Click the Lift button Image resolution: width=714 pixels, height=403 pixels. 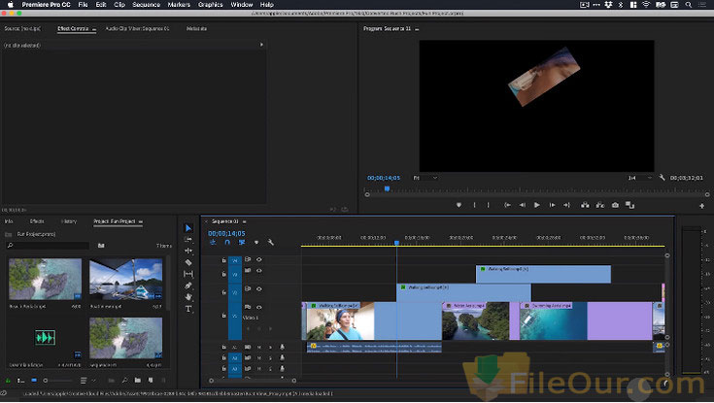pyautogui.click(x=585, y=205)
